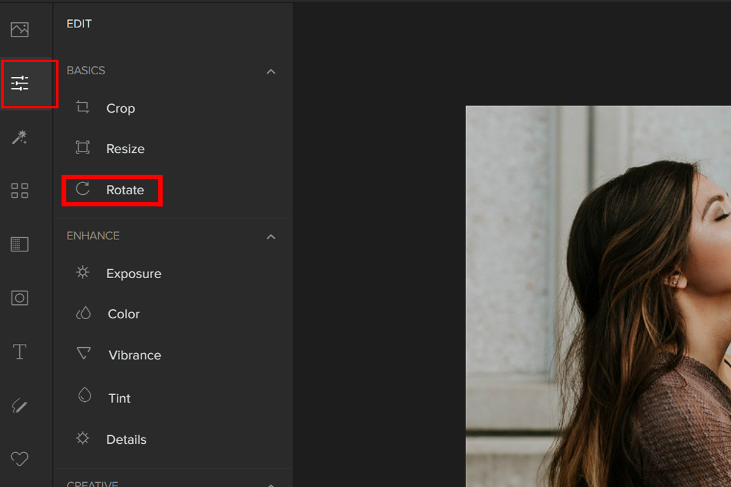Select the Text tool icon
Viewport: 731px width, 487px height.
tap(19, 351)
